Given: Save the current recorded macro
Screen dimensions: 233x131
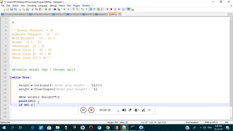Looking at the screenshot, I should pos(123,9).
